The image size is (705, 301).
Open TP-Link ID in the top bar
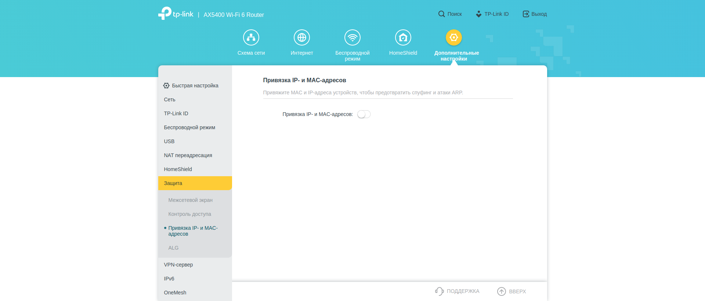[492, 14]
